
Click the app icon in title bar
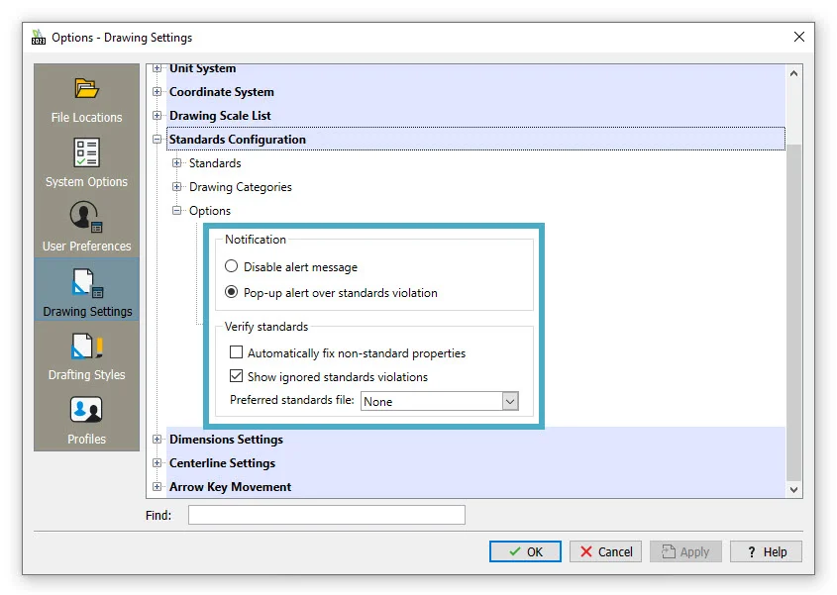coord(39,38)
